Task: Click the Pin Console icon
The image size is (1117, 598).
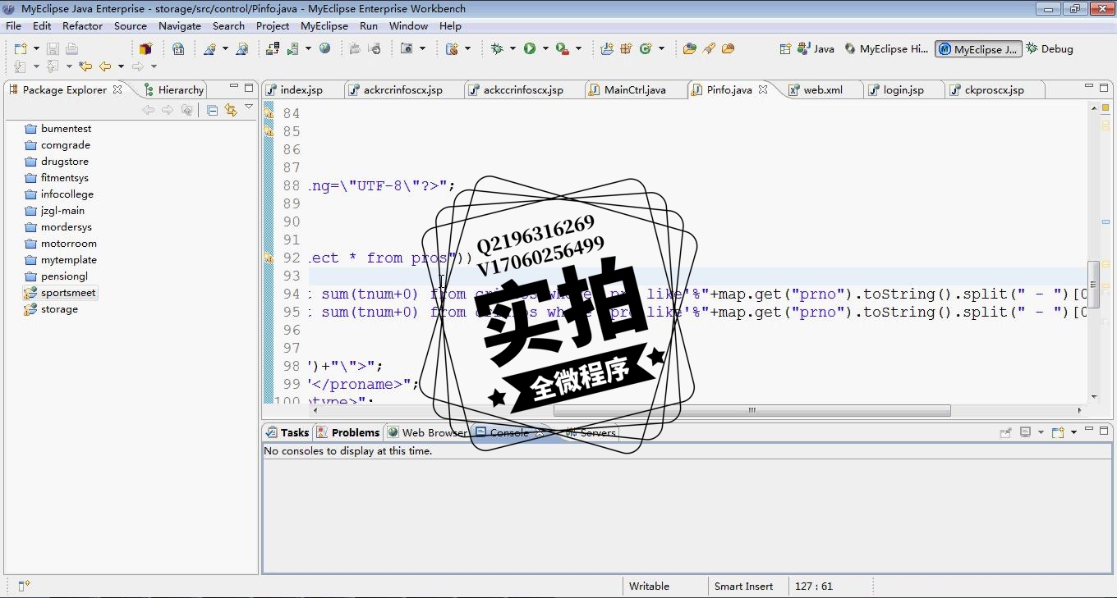Action: coord(1005,432)
